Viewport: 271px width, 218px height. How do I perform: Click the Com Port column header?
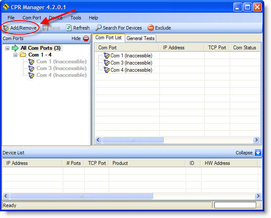click(127, 48)
